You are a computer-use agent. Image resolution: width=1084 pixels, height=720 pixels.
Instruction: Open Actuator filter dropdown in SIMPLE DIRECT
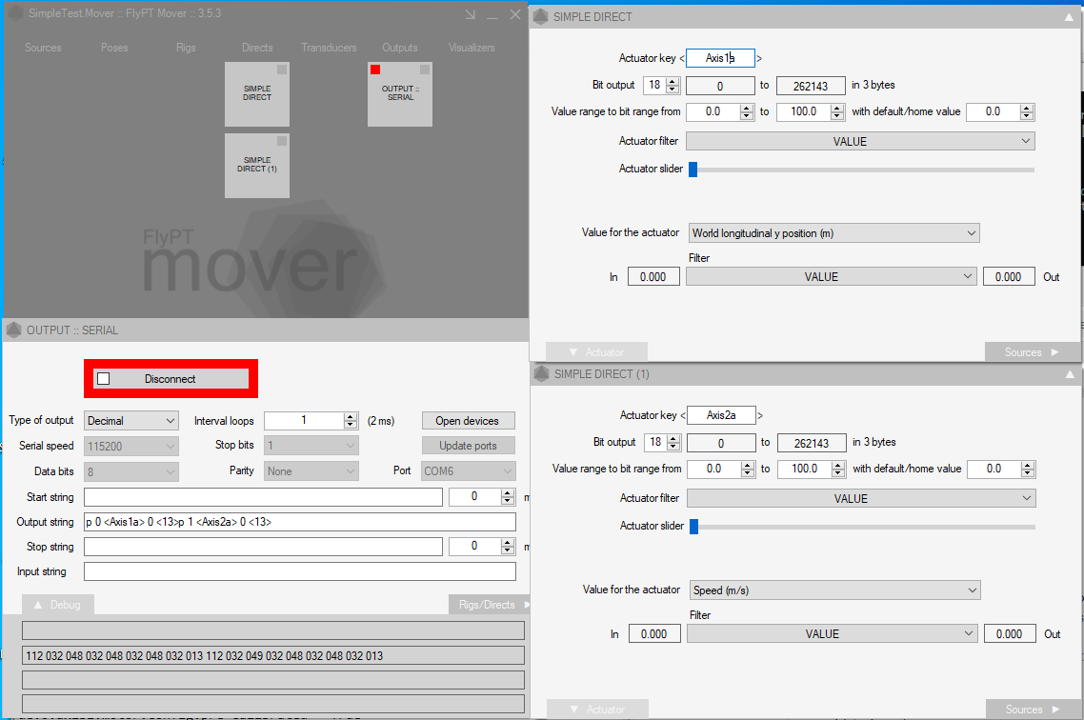point(861,141)
